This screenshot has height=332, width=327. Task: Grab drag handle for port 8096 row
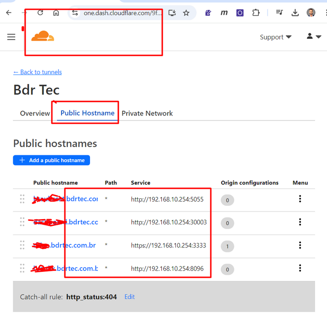[x=22, y=268]
